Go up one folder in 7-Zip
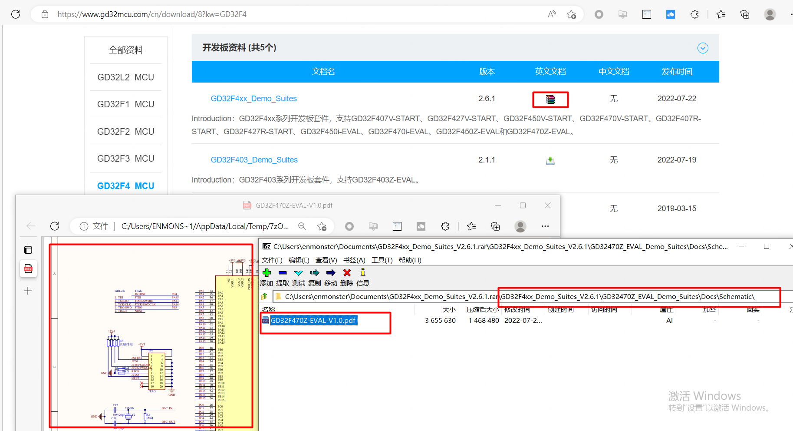Image resolution: width=793 pixels, height=431 pixels. pyautogui.click(x=264, y=296)
